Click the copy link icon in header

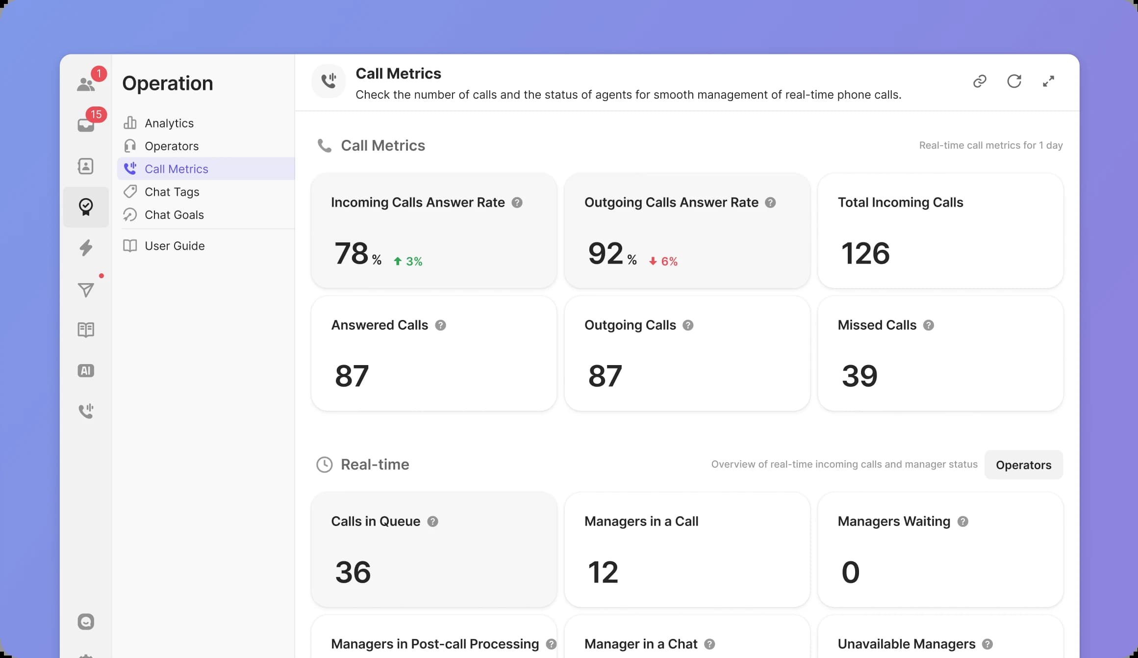pos(979,81)
